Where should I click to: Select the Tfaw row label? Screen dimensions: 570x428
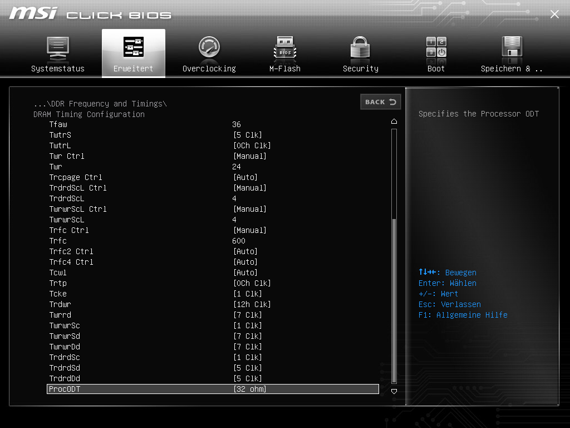click(58, 124)
